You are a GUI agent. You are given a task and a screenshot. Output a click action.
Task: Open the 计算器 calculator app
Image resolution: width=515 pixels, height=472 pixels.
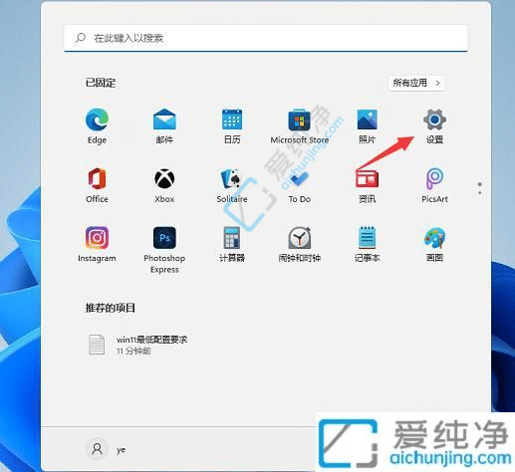pyautogui.click(x=232, y=244)
